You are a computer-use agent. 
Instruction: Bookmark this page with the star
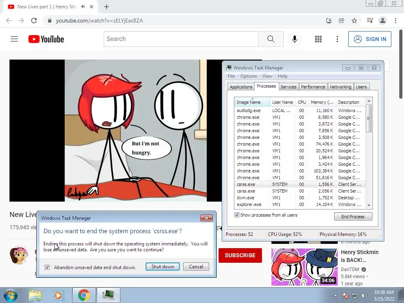(354, 21)
